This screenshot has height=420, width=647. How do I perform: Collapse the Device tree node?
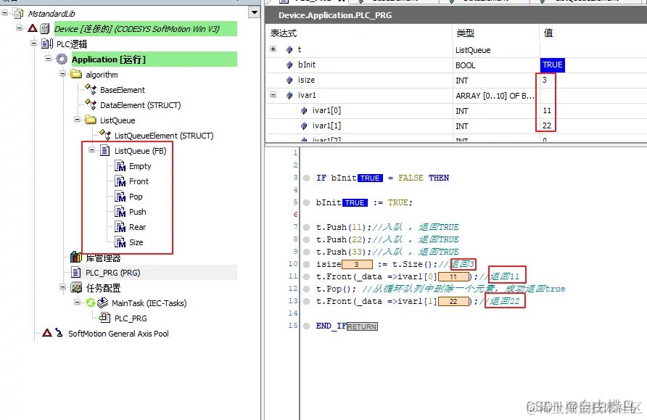[19, 28]
